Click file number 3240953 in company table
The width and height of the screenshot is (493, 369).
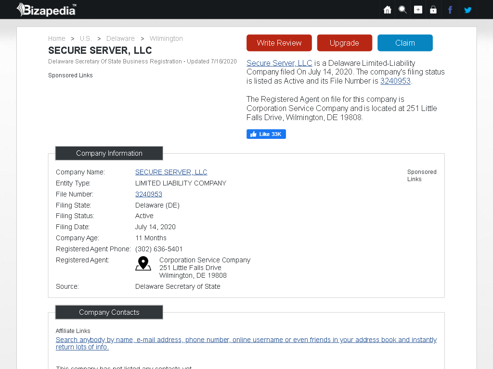[149, 194]
